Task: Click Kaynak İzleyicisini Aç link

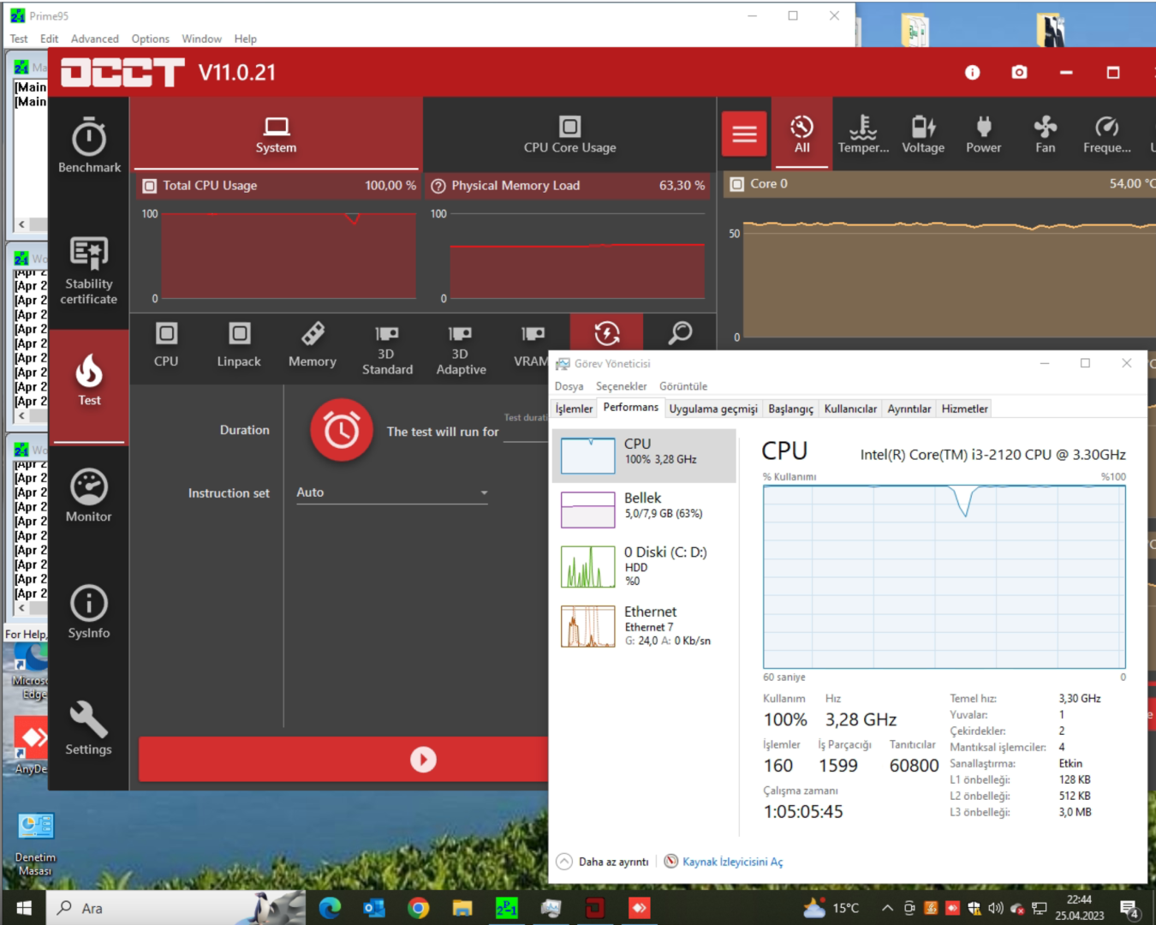Action: 732,862
